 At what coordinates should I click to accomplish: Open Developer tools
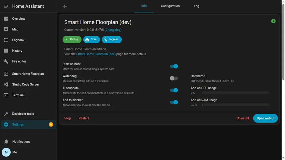point(28,114)
